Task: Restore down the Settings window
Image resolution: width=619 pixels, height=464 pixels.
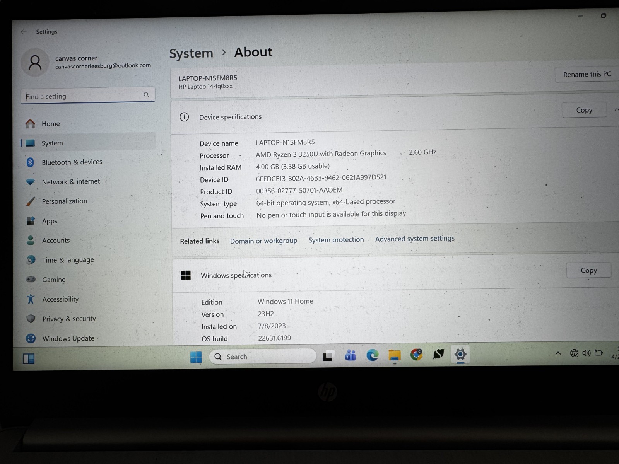Action: (603, 15)
